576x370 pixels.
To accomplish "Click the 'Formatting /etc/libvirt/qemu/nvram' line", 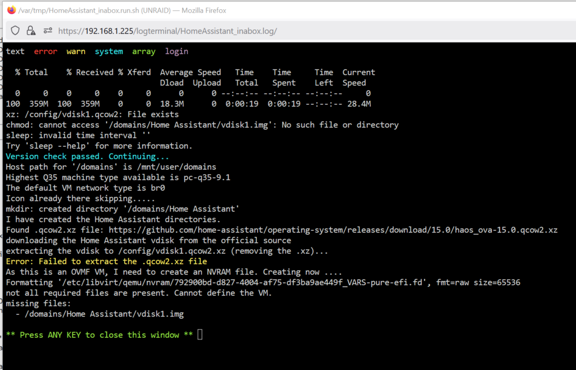I will pyautogui.click(x=263, y=283).
